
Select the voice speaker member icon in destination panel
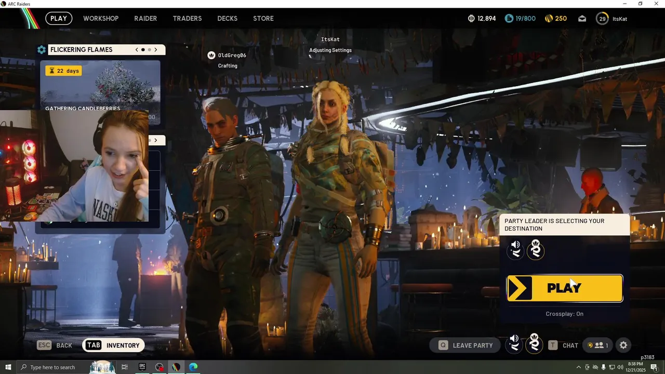[515, 250]
